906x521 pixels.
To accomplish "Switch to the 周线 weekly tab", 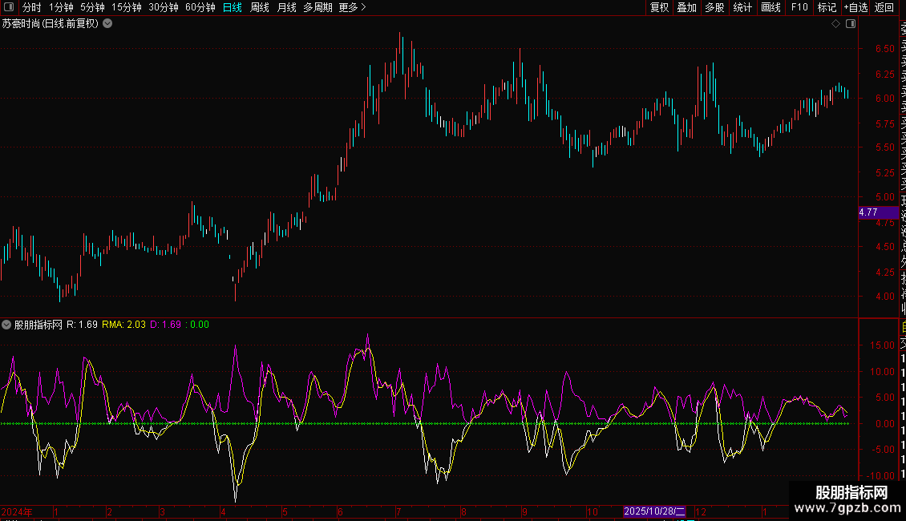I will coord(260,7).
